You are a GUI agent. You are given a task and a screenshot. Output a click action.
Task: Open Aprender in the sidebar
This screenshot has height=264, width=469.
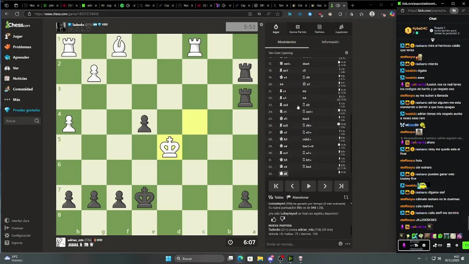point(18,58)
